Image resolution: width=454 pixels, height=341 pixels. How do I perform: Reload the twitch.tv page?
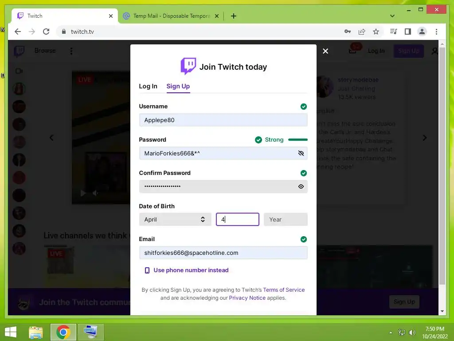(46, 32)
